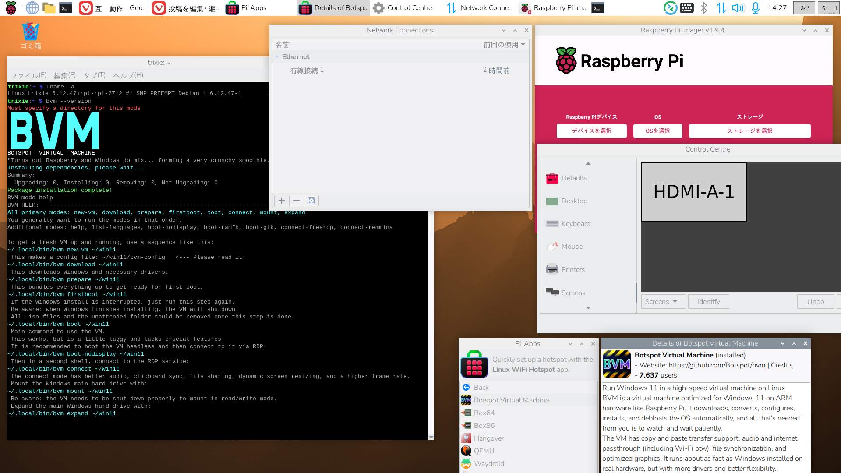Open the Raspberry Pi main menu icon
841x473 pixels.
tap(11, 7)
